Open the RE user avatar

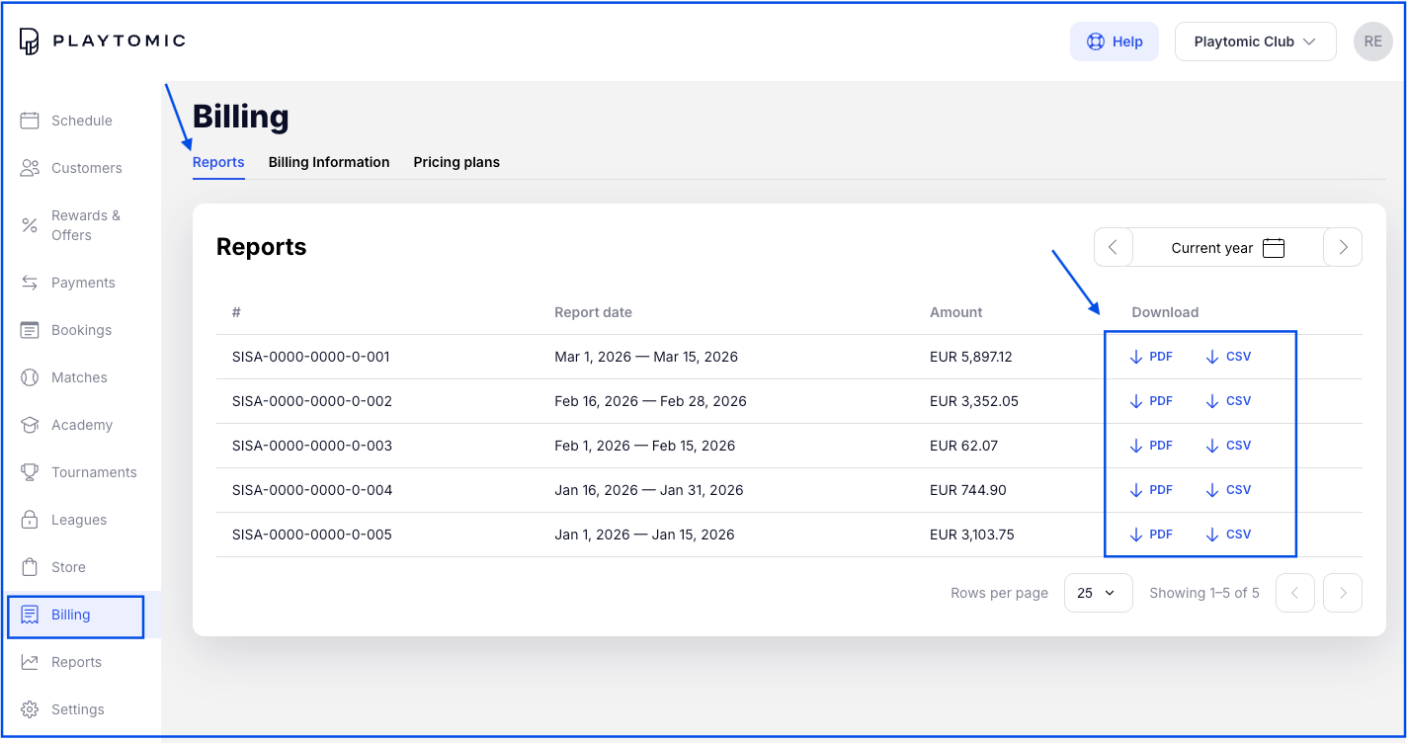pos(1372,41)
